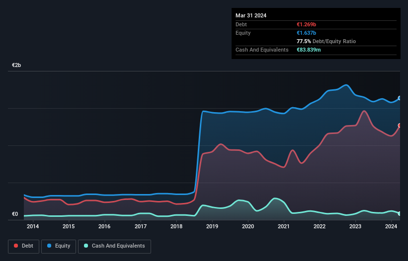Screen dimensions: 408x261
Task: Click the red Debt end-point marker
Action: [400, 126]
